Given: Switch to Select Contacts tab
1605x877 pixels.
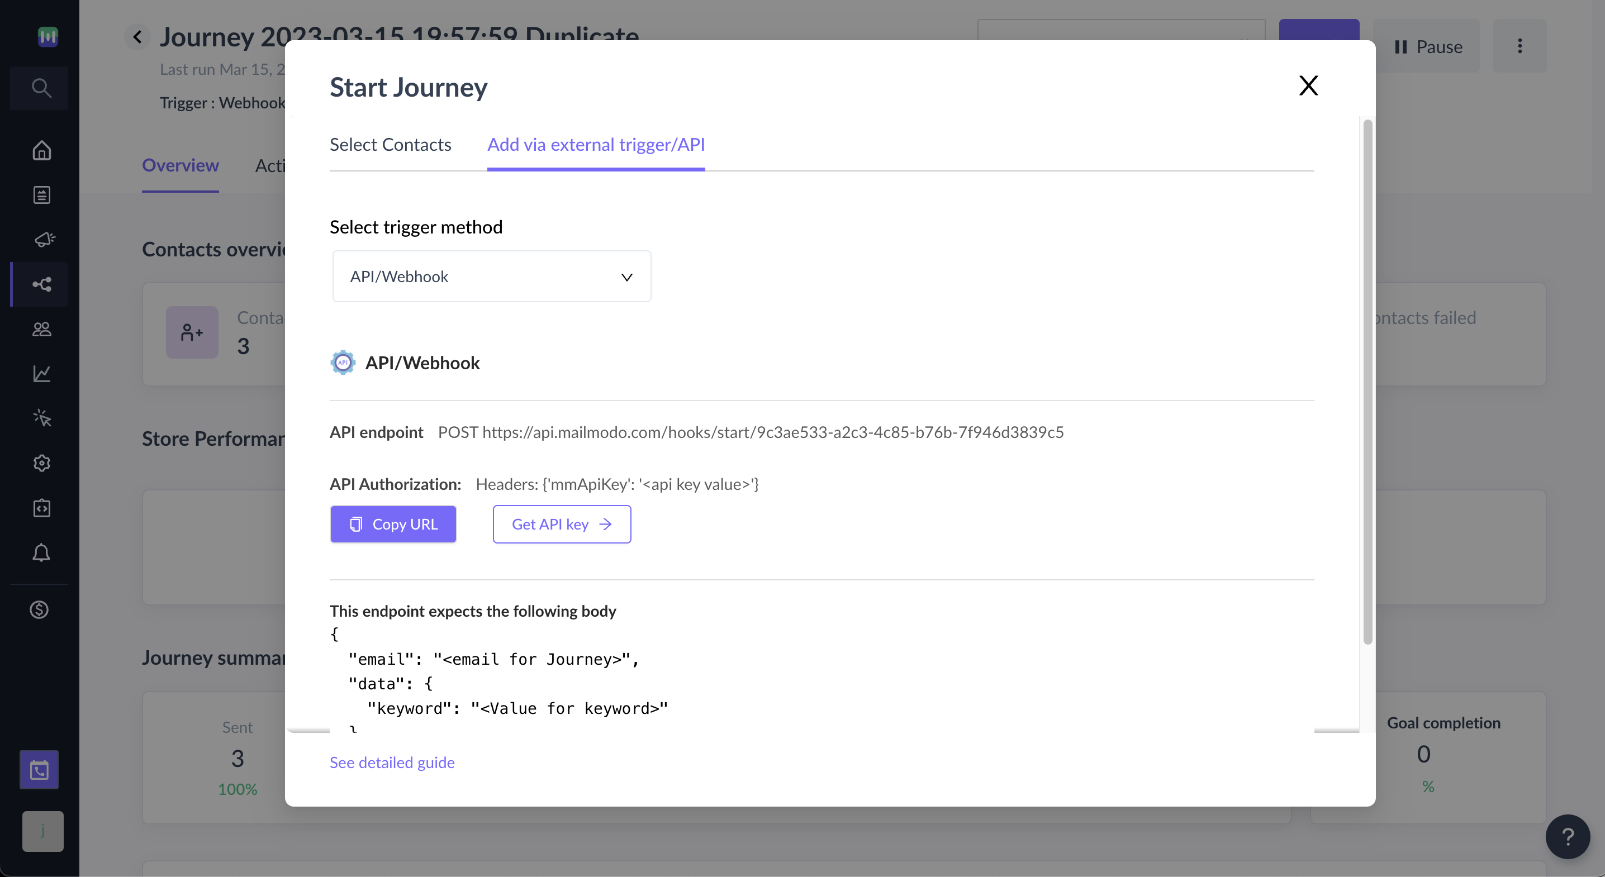Looking at the screenshot, I should tap(391, 144).
